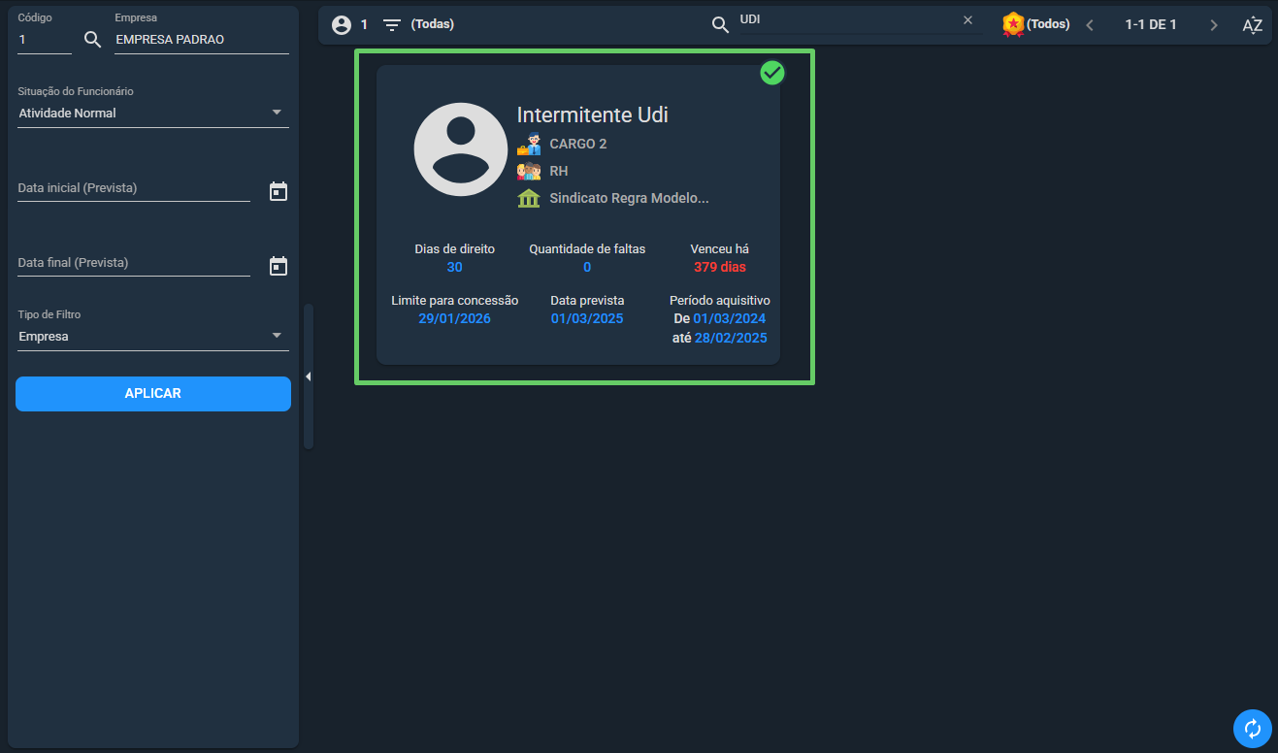Click the limit date 29/01/2026
Viewport: 1278px width, 753px height.
pos(455,318)
